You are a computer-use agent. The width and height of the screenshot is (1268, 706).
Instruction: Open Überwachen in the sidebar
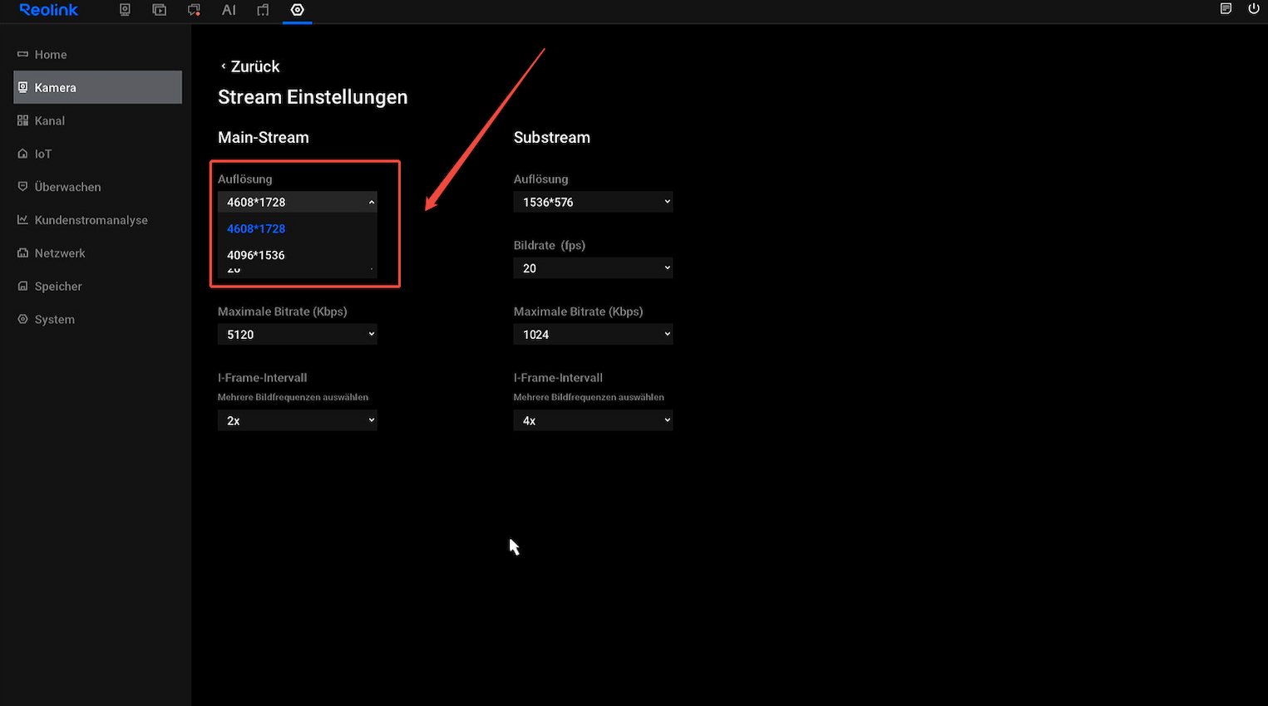[97, 187]
